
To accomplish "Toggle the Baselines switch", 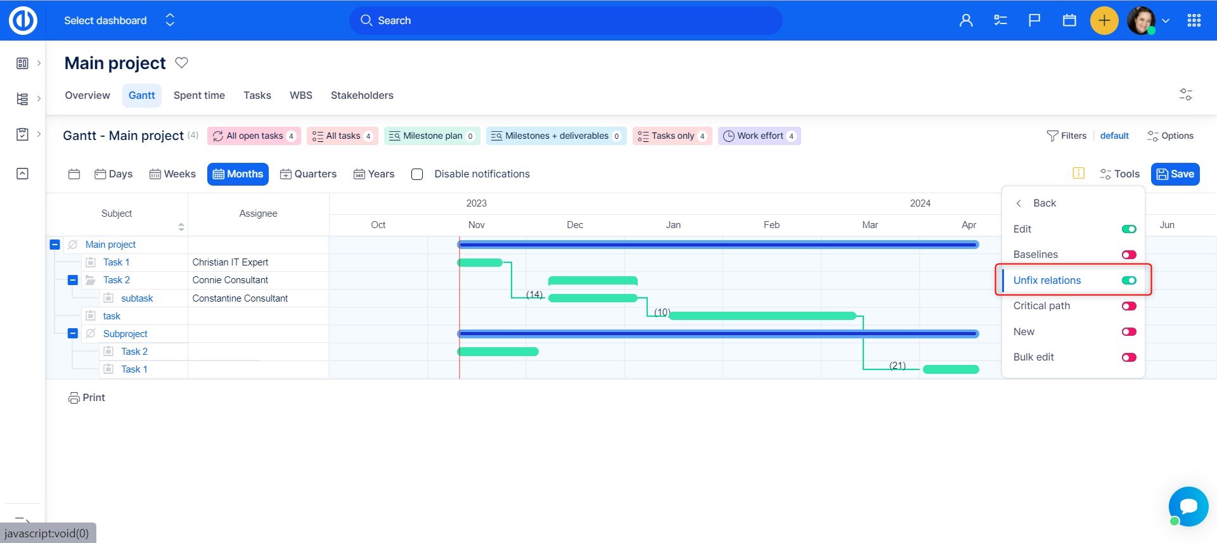I will pos(1128,255).
